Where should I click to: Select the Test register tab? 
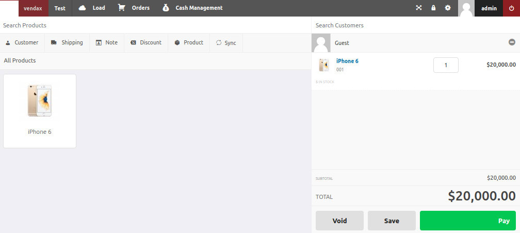click(60, 8)
